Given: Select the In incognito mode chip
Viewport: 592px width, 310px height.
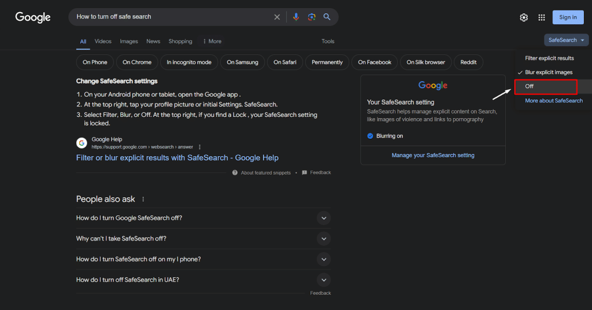Looking at the screenshot, I should tap(189, 62).
